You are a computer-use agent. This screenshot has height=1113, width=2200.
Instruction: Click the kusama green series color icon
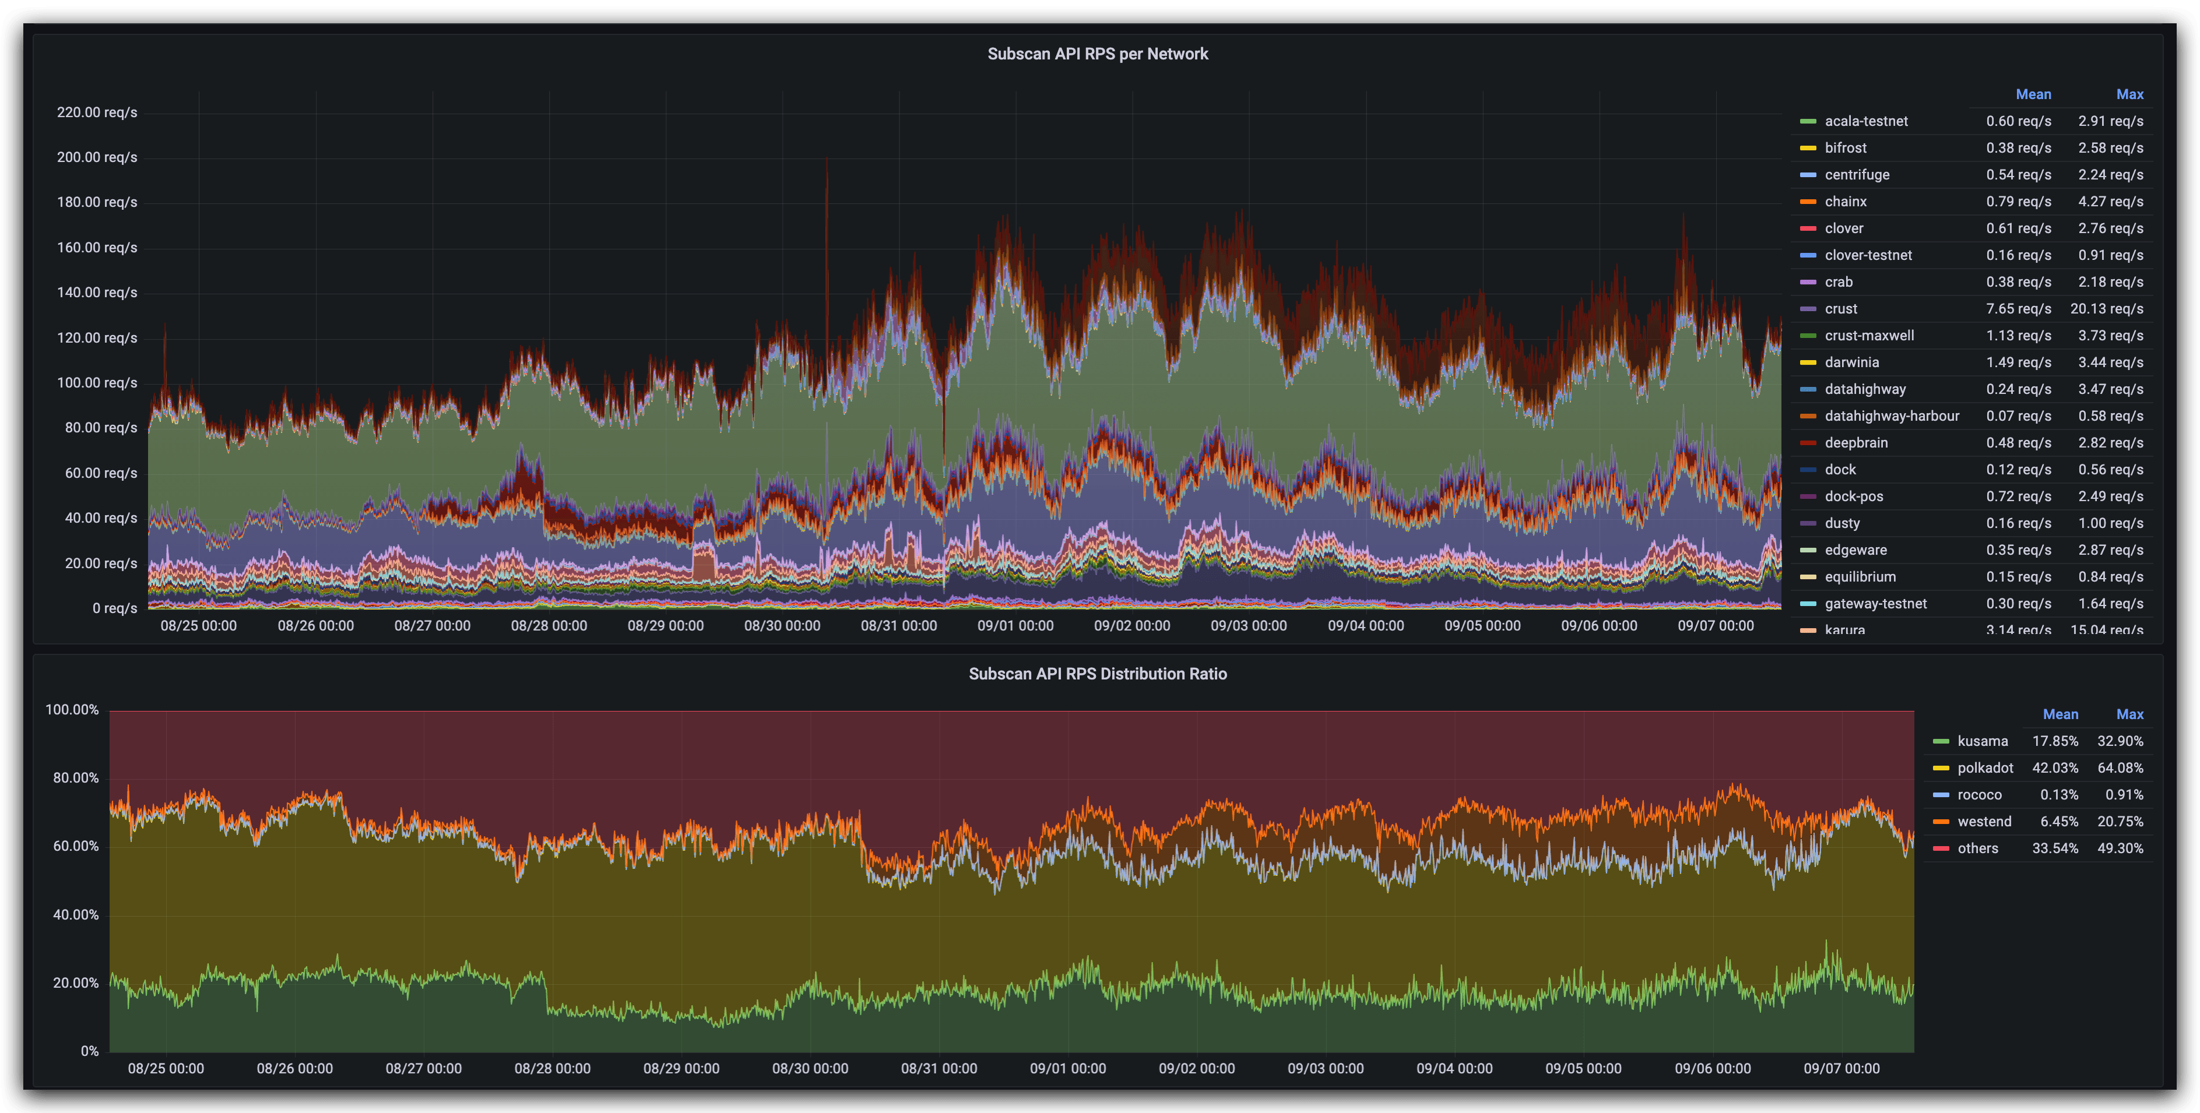(1941, 741)
